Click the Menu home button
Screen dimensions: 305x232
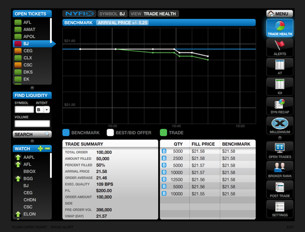pyautogui.click(x=279, y=13)
